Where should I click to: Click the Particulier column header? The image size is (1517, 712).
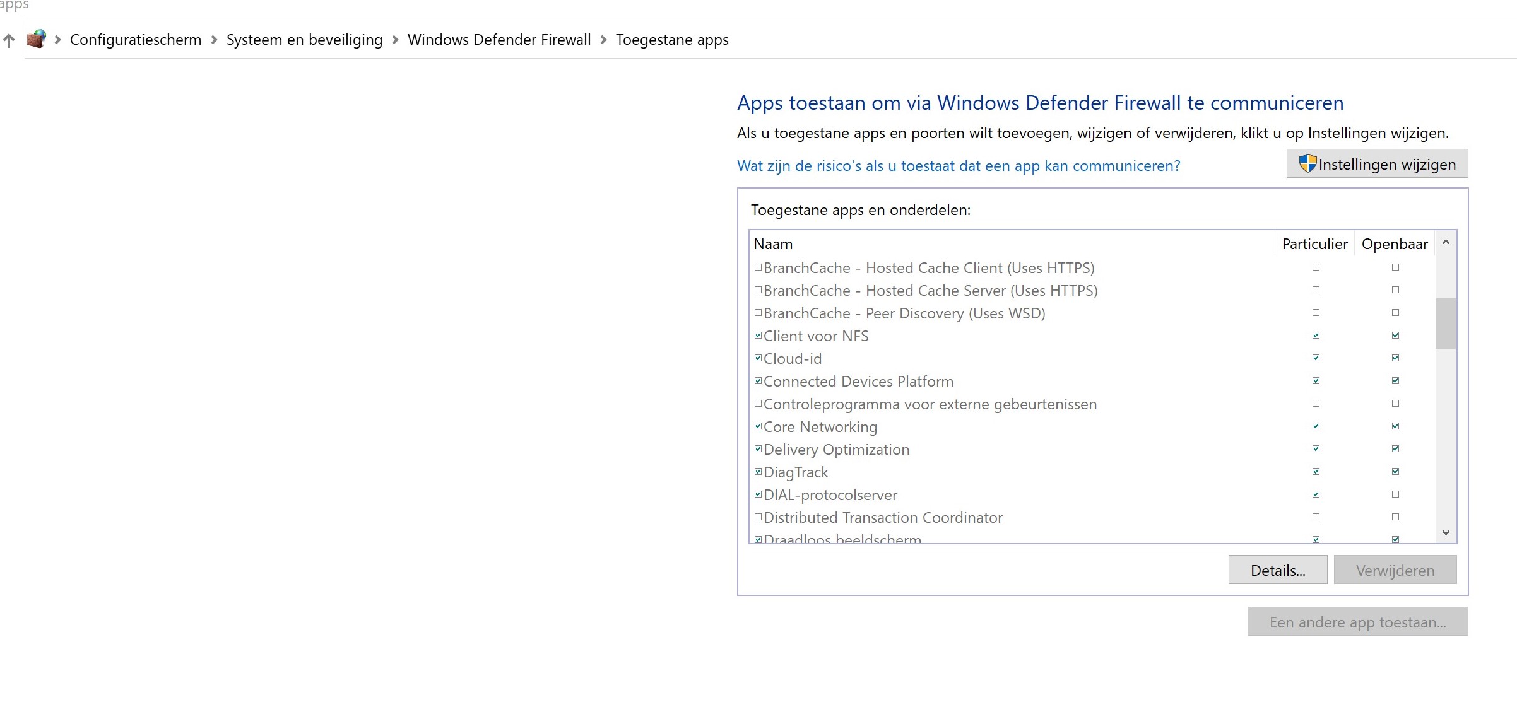pos(1314,244)
